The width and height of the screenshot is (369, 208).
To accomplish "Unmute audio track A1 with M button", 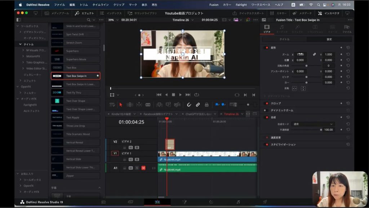I will (x=143, y=168).
